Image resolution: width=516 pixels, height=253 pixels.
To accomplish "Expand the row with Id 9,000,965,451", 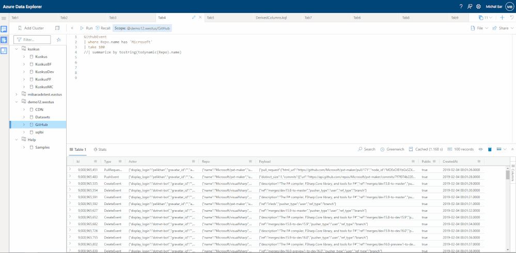I will 70,169.
